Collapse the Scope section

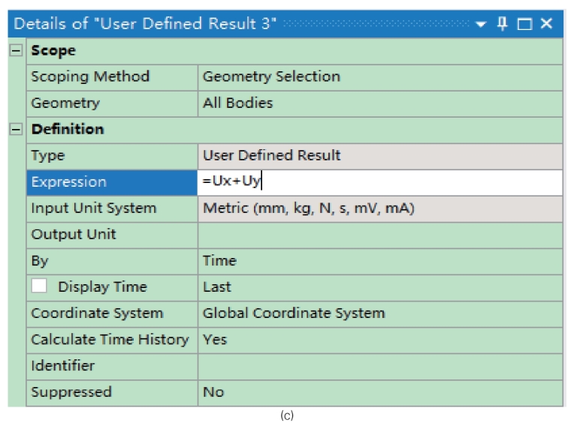click(x=16, y=50)
